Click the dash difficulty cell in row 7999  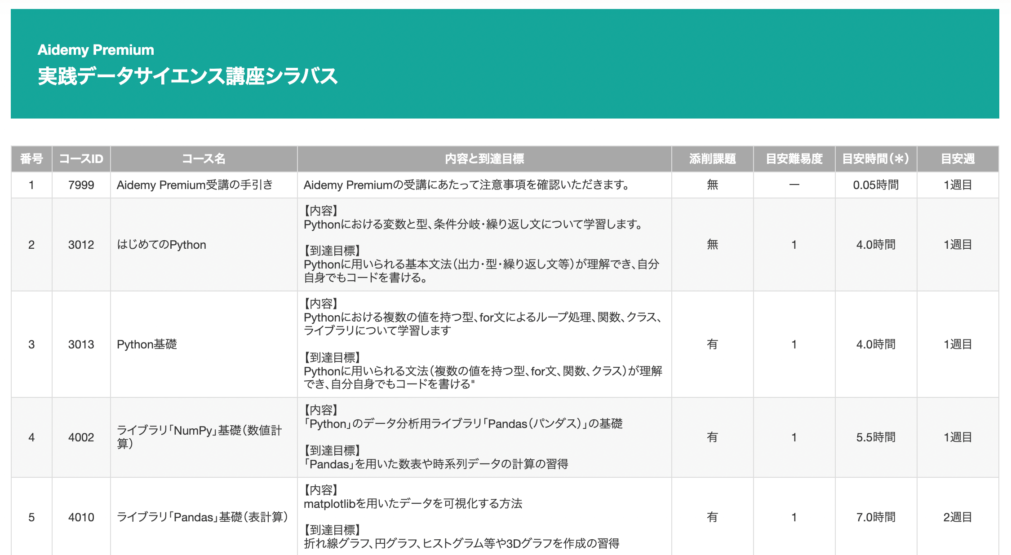click(x=794, y=185)
